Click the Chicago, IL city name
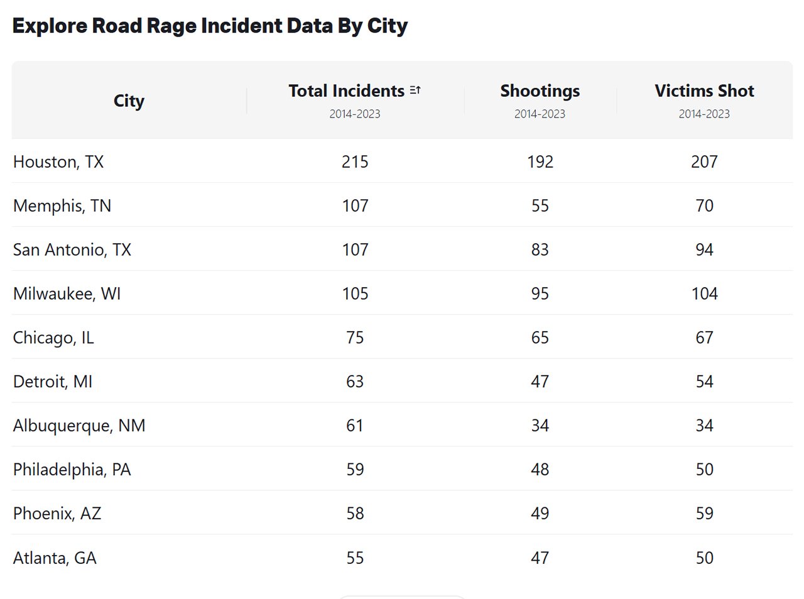The height and width of the screenshot is (599, 804). [53, 338]
